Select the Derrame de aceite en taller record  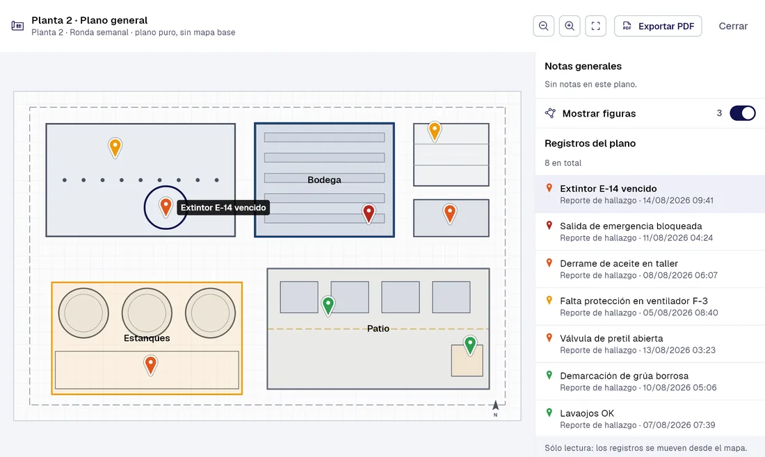(x=650, y=269)
